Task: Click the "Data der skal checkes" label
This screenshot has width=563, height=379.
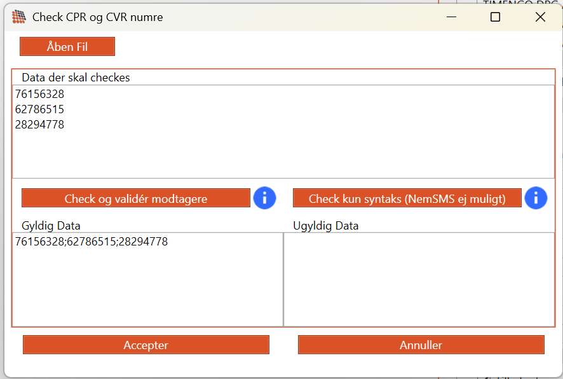Action: point(76,78)
